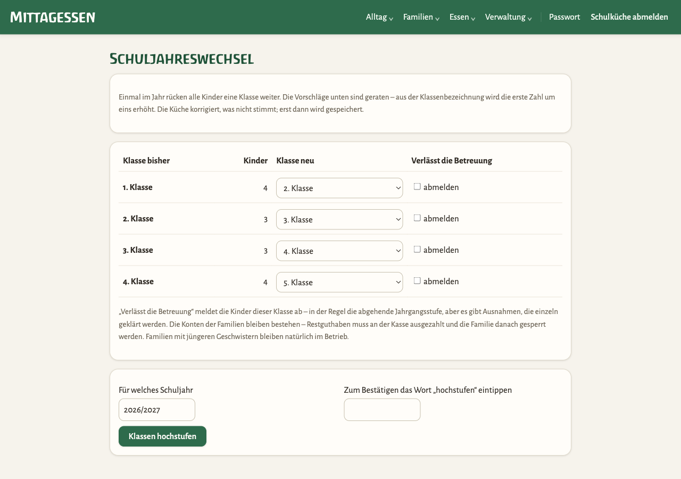Viewport: 681px width, 479px height.
Task: Open new class dropdown for 4. Klasse
Action: (x=339, y=282)
